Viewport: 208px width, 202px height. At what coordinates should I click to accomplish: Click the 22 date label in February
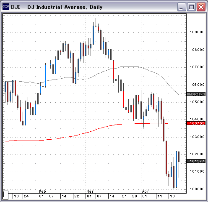tap(77, 196)
